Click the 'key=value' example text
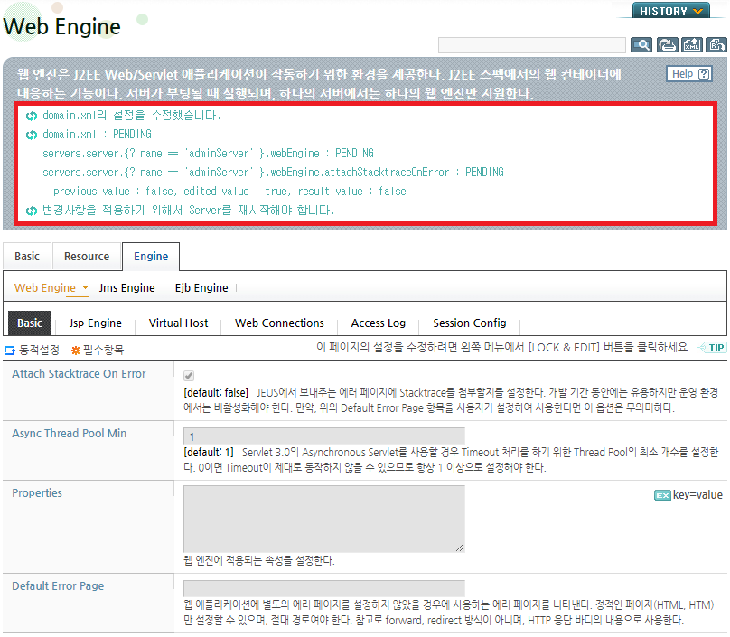Viewport: 730px width, 637px height. (697, 495)
